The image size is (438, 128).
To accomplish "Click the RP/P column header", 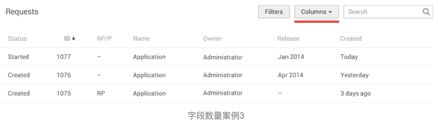I will [x=104, y=39].
